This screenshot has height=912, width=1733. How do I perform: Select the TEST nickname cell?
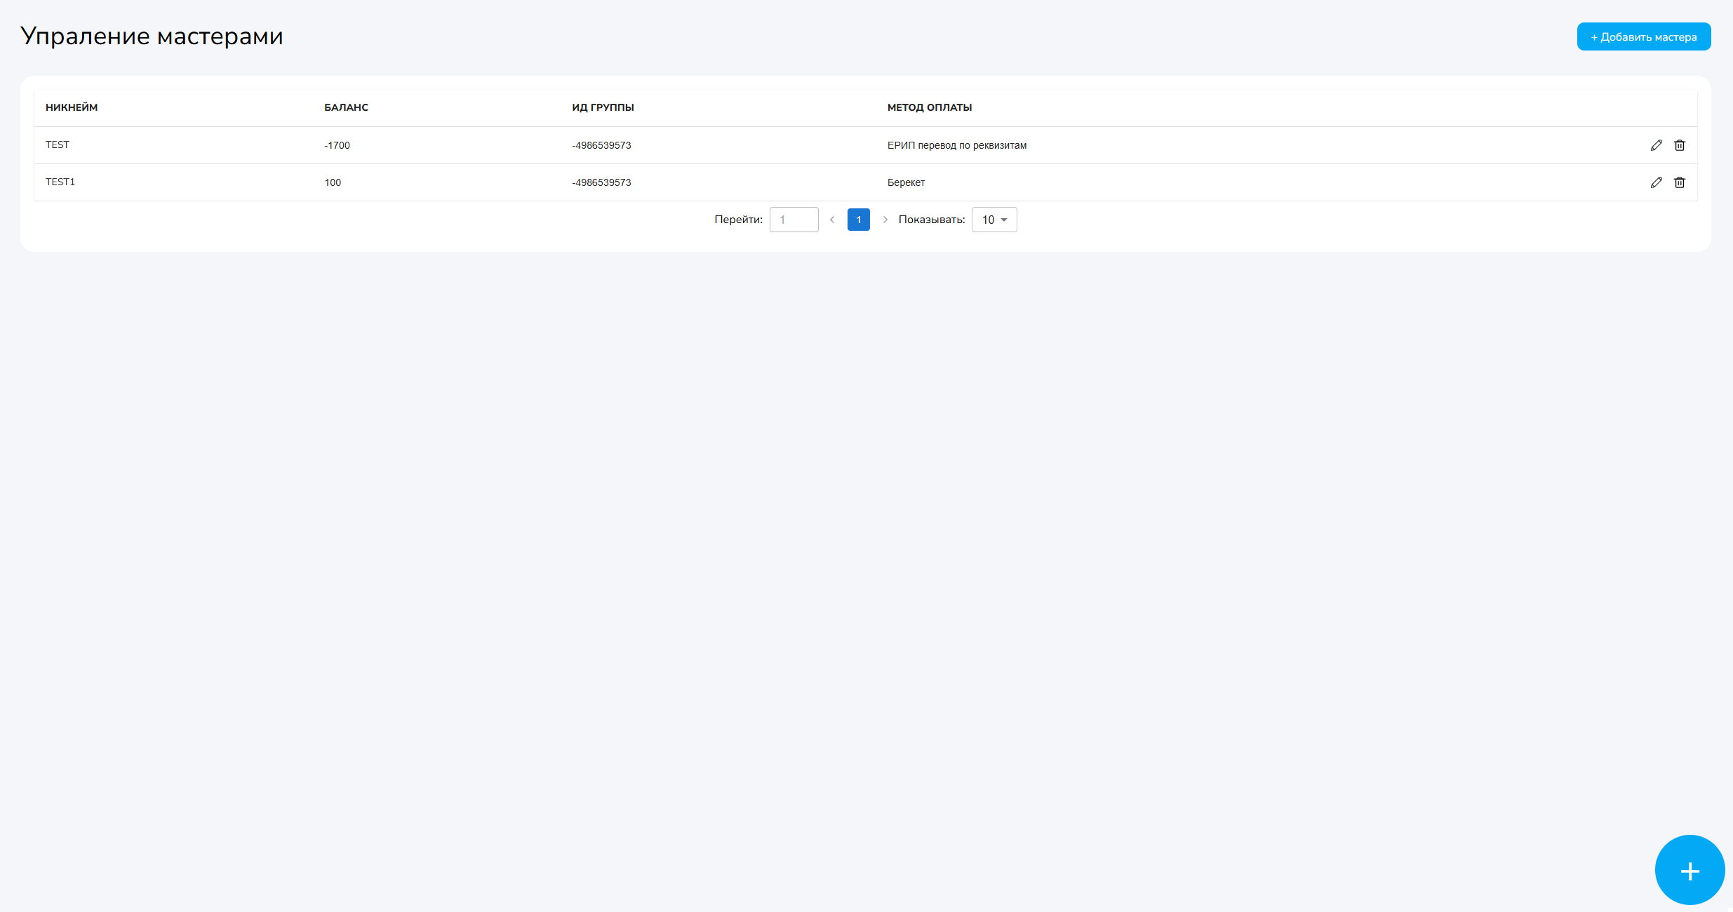point(58,145)
